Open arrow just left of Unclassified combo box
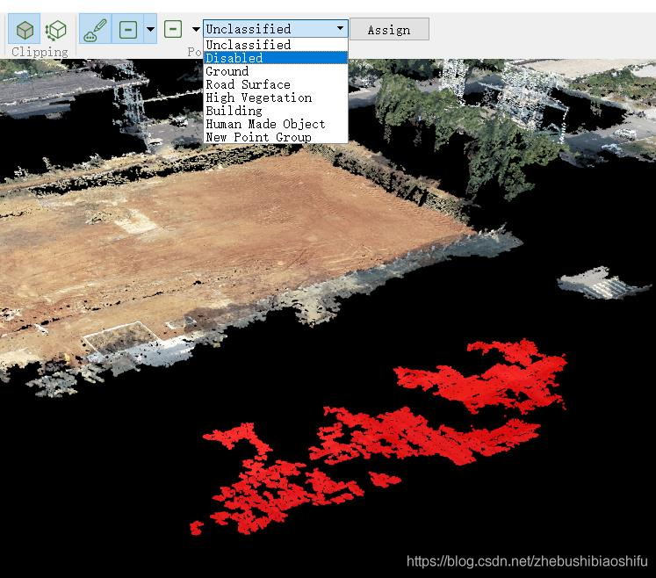The image size is (656, 578). (196, 29)
